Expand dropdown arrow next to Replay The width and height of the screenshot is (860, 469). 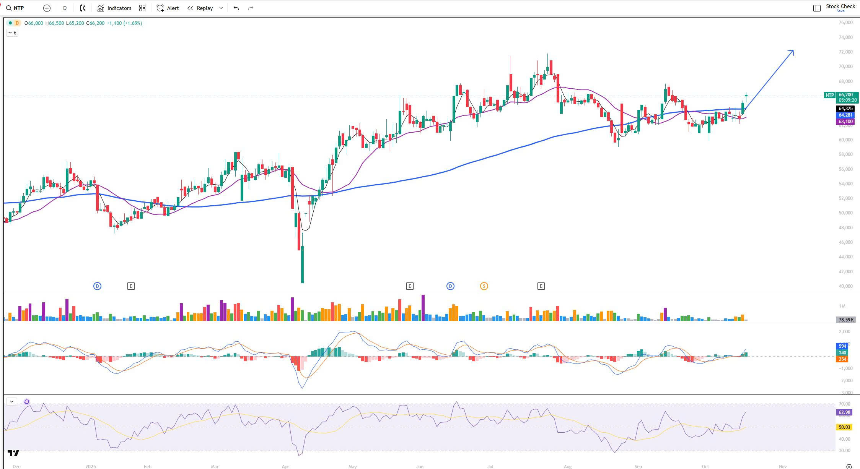point(221,8)
